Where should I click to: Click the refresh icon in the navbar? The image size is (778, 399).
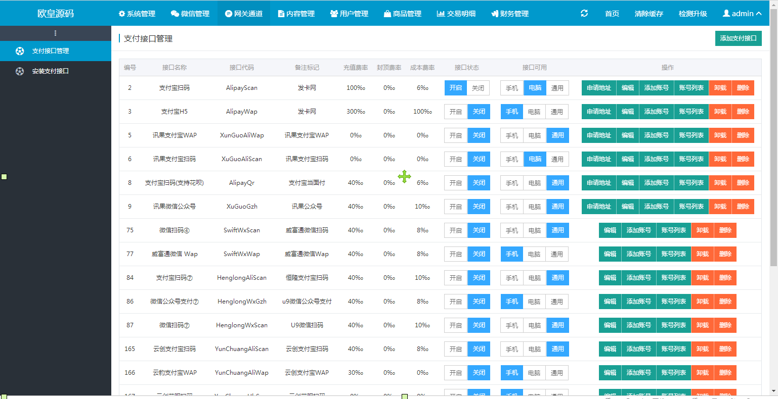click(584, 14)
